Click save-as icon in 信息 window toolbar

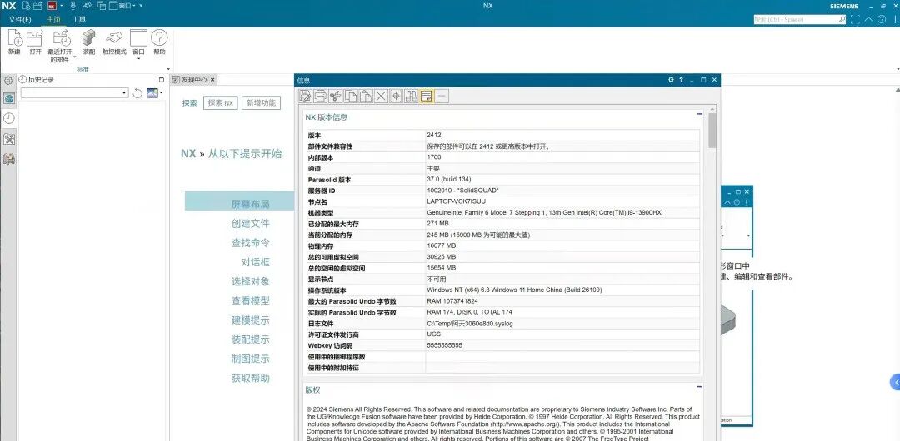point(306,96)
